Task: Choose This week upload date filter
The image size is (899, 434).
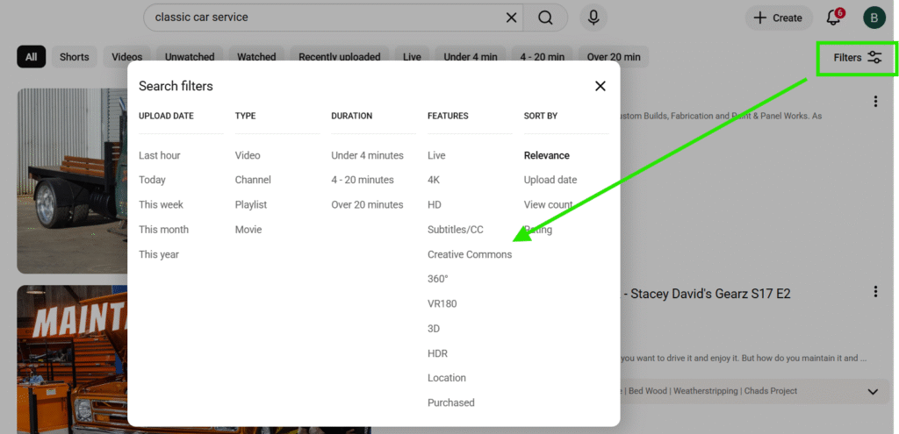Action: point(161,204)
